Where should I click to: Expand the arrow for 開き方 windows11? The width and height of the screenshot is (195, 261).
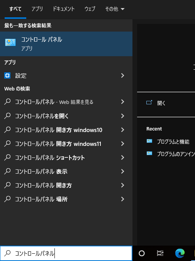coord(123,144)
